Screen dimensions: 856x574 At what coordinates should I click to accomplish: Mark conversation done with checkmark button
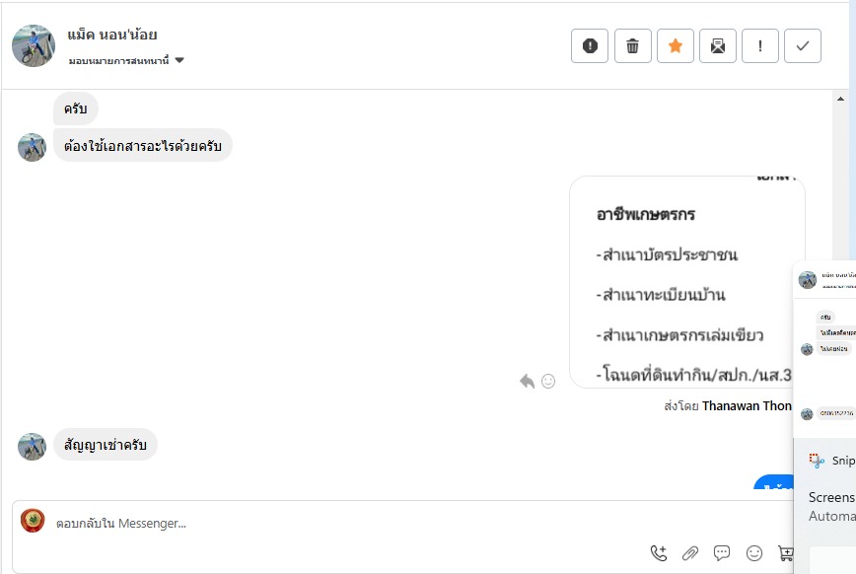(803, 45)
